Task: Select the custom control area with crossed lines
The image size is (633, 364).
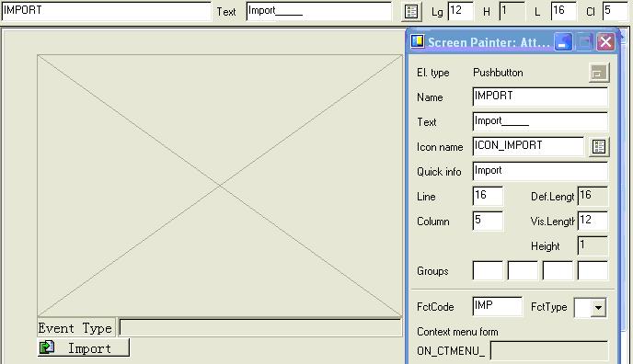Action: point(220,186)
